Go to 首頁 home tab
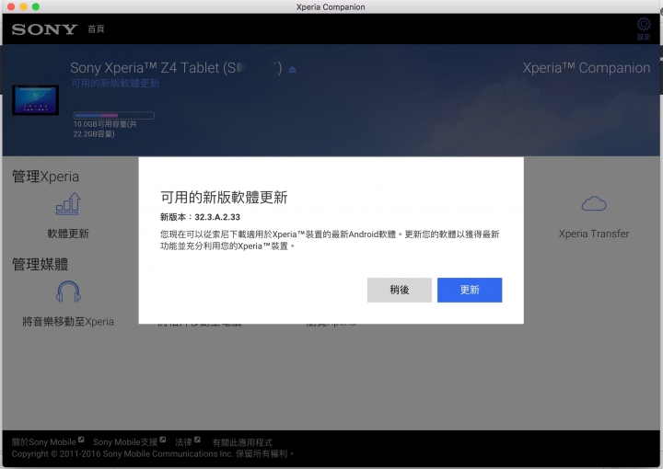This screenshot has width=663, height=469. [96, 29]
